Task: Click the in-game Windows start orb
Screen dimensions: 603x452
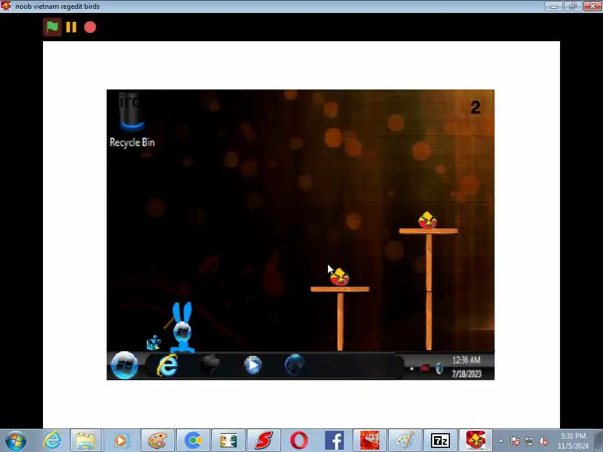Action: click(x=124, y=365)
